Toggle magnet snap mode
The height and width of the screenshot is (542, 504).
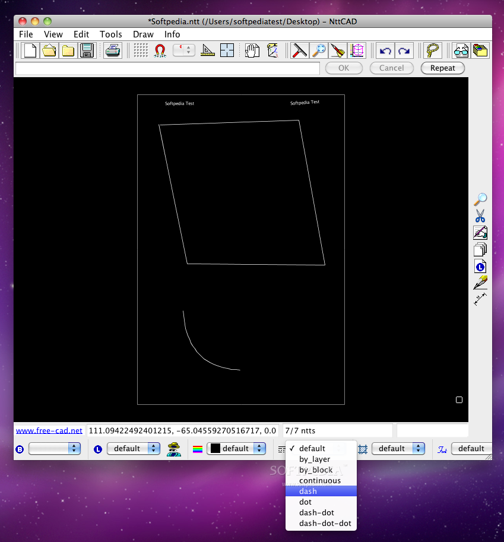tap(160, 51)
